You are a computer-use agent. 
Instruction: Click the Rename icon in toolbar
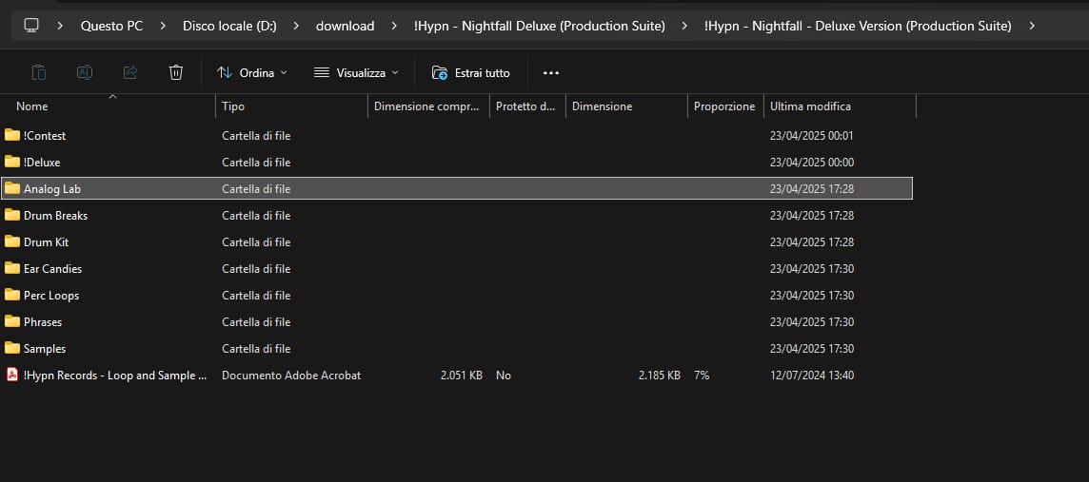tap(85, 72)
